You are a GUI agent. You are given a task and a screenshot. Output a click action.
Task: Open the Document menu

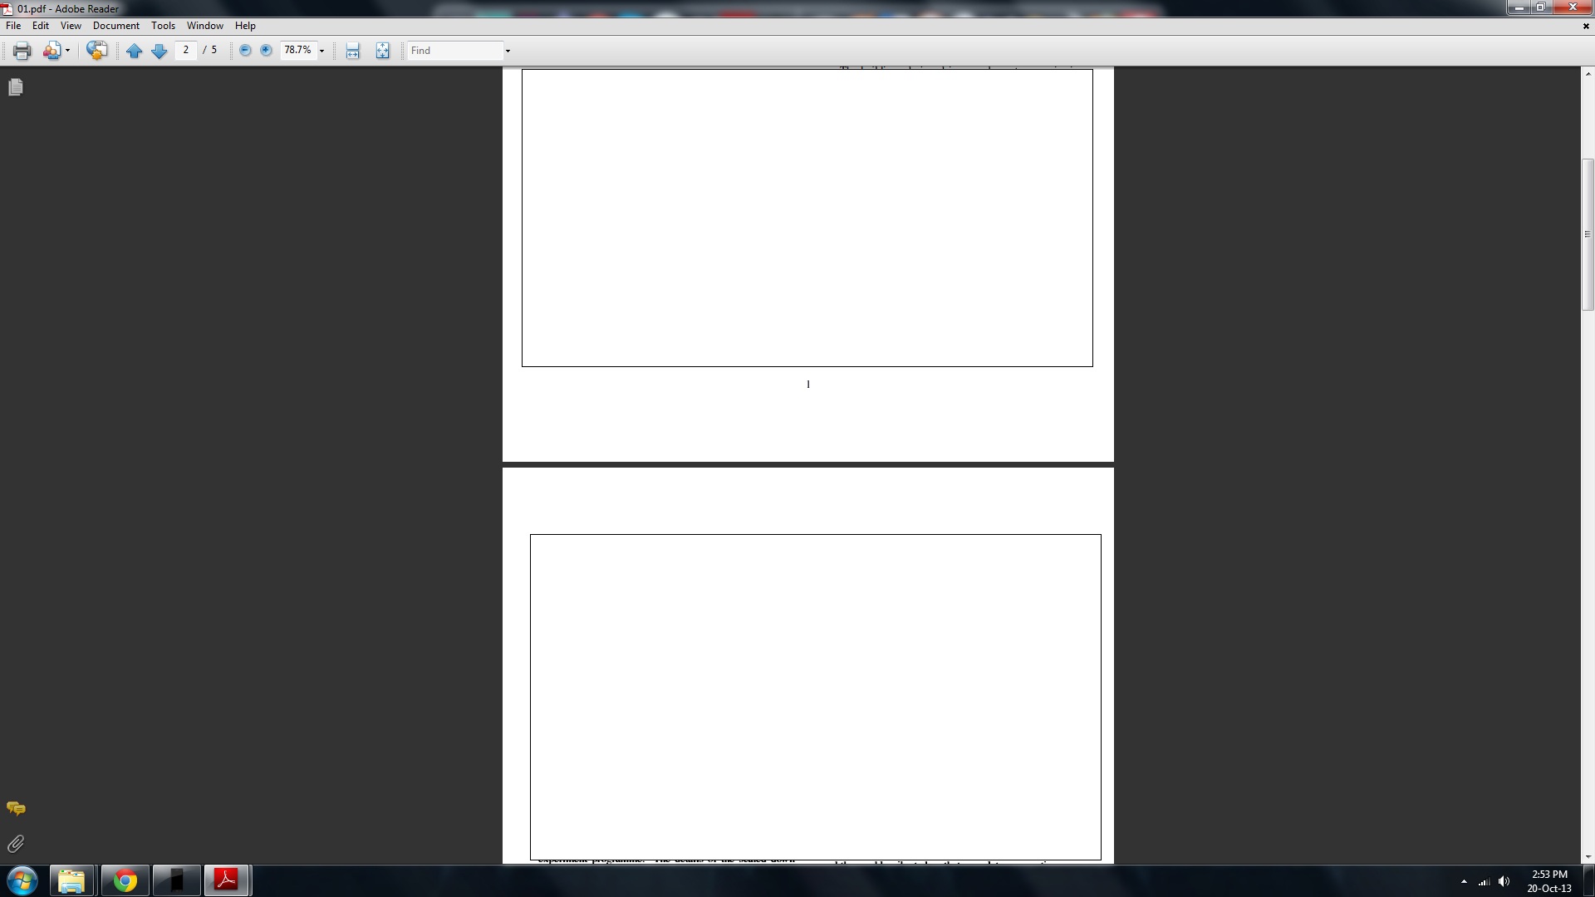click(x=116, y=25)
